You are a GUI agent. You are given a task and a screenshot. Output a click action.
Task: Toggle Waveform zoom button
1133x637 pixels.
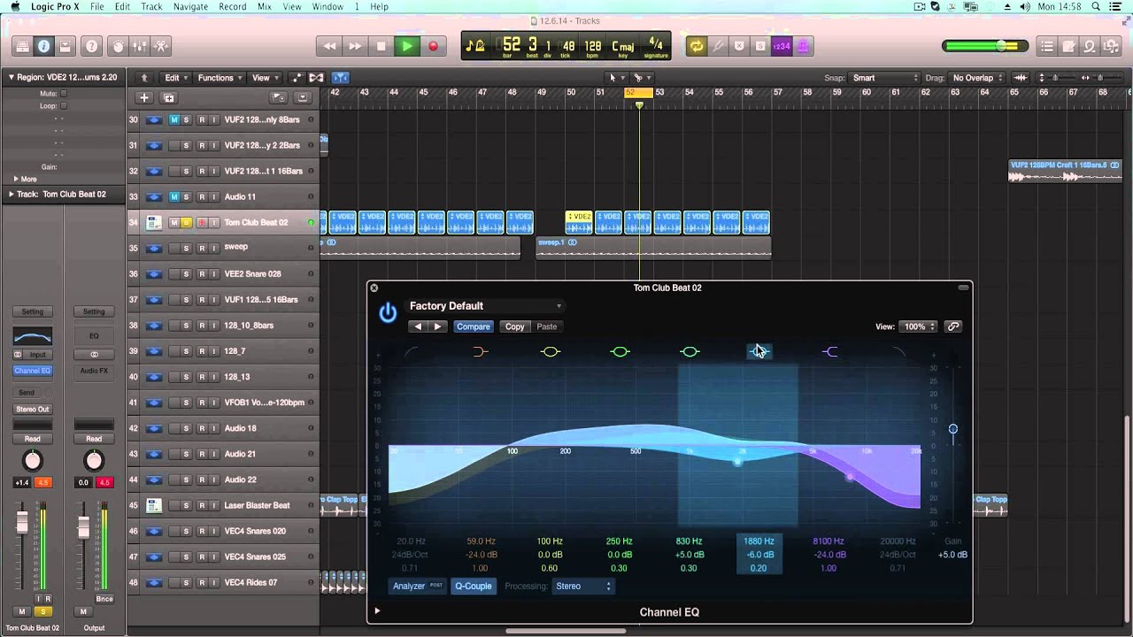point(1020,78)
